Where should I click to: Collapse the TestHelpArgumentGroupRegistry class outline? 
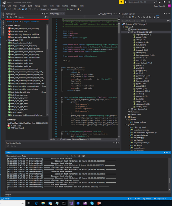point(61,98)
